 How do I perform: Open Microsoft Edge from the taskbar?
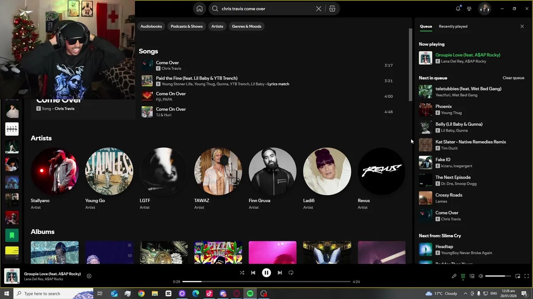tap(196, 294)
